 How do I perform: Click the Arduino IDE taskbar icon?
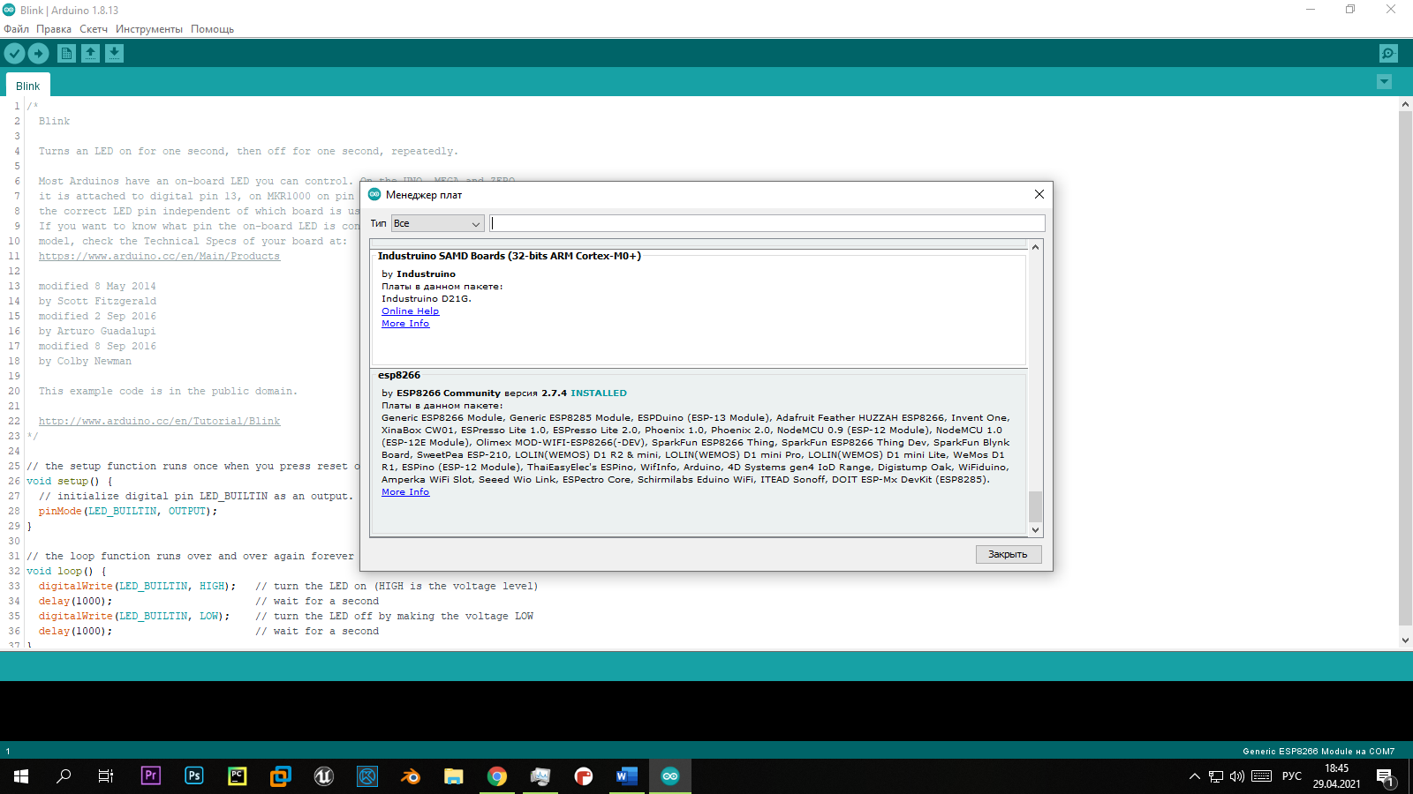[670, 776]
